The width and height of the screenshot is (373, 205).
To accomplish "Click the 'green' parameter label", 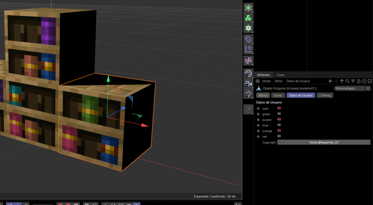I will [x=266, y=114].
